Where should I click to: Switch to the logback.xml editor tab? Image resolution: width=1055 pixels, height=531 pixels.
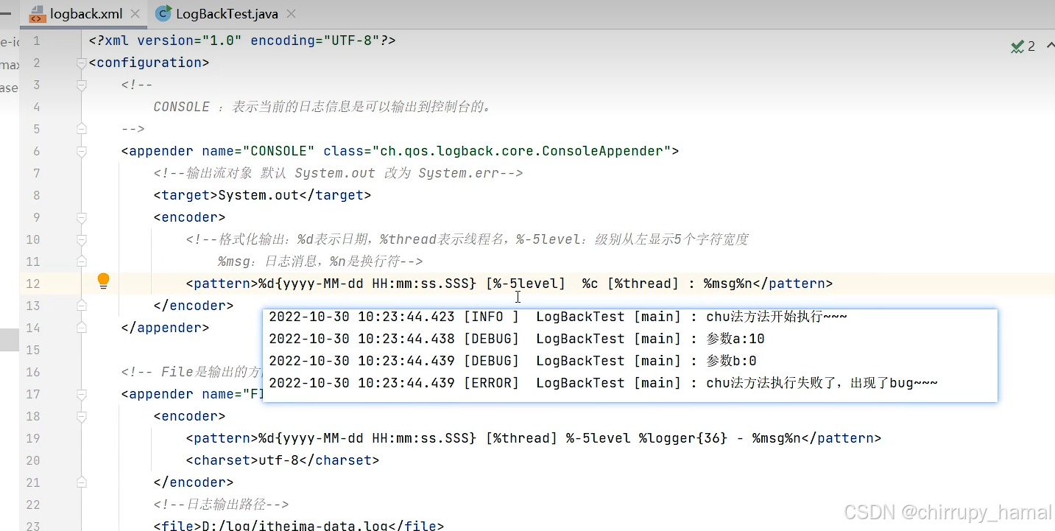point(86,14)
